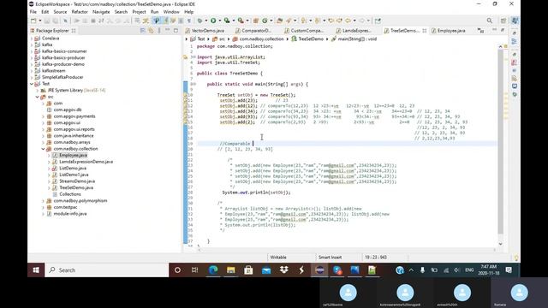The width and height of the screenshot is (548, 308).
Task: Show hidden tray icons chevron
Action: [411, 270]
